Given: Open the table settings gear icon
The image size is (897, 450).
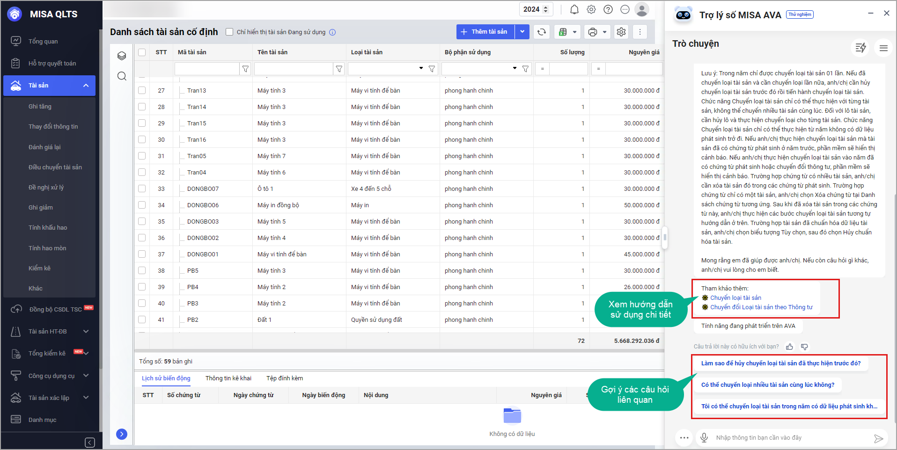Looking at the screenshot, I should tap(621, 32).
